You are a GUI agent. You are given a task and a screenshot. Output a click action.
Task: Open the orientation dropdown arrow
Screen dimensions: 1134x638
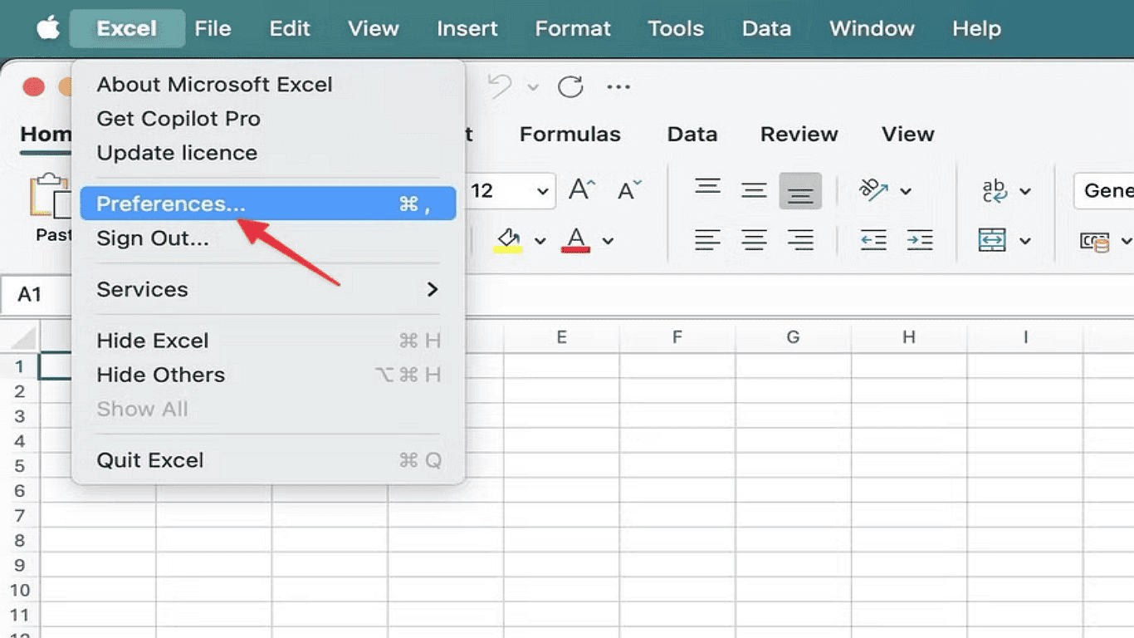(906, 191)
